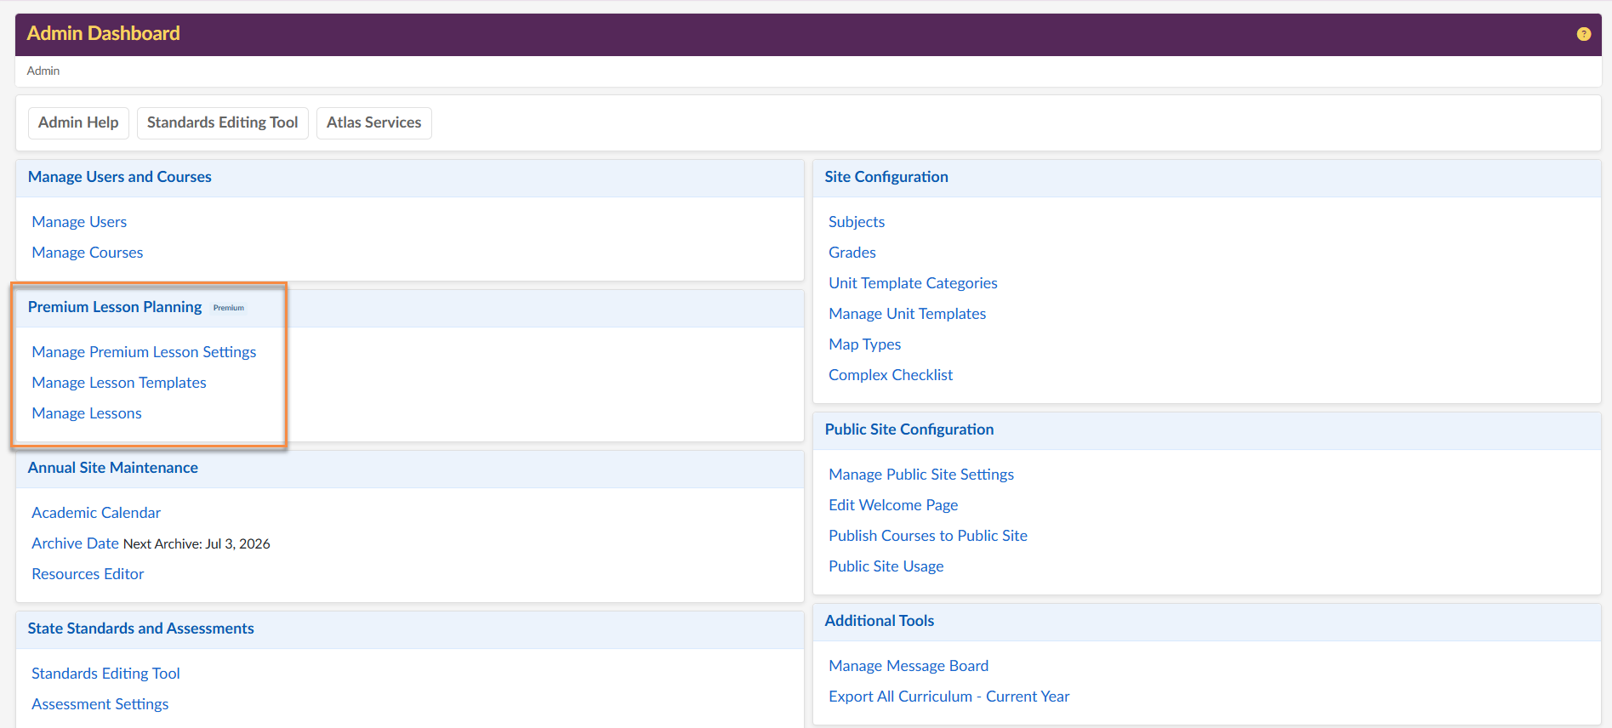Viewport: 1612px width, 728px height.
Task: Open the Subjects configuration link
Action: click(857, 222)
